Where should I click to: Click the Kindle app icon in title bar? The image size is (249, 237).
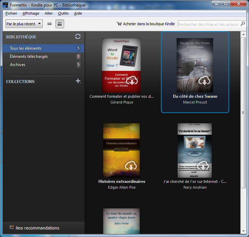point(5,5)
